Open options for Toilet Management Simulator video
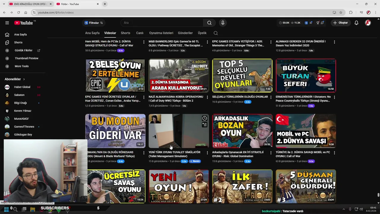The width and height of the screenshot is (380, 214). pos(207,153)
